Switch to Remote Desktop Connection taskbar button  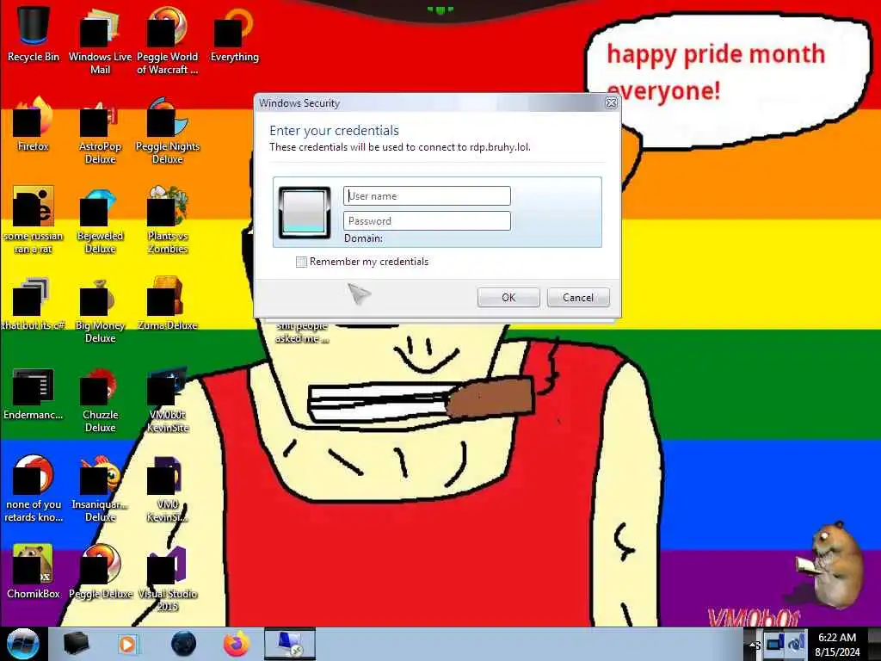point(290,644)
